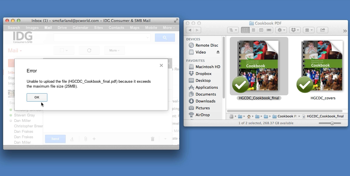Open the Images tab in mail window
The width and height of the screenshot is (350, 176).
32,28
